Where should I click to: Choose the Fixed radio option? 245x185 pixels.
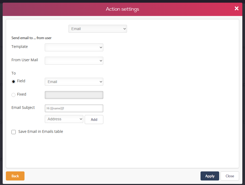[13, 95]
